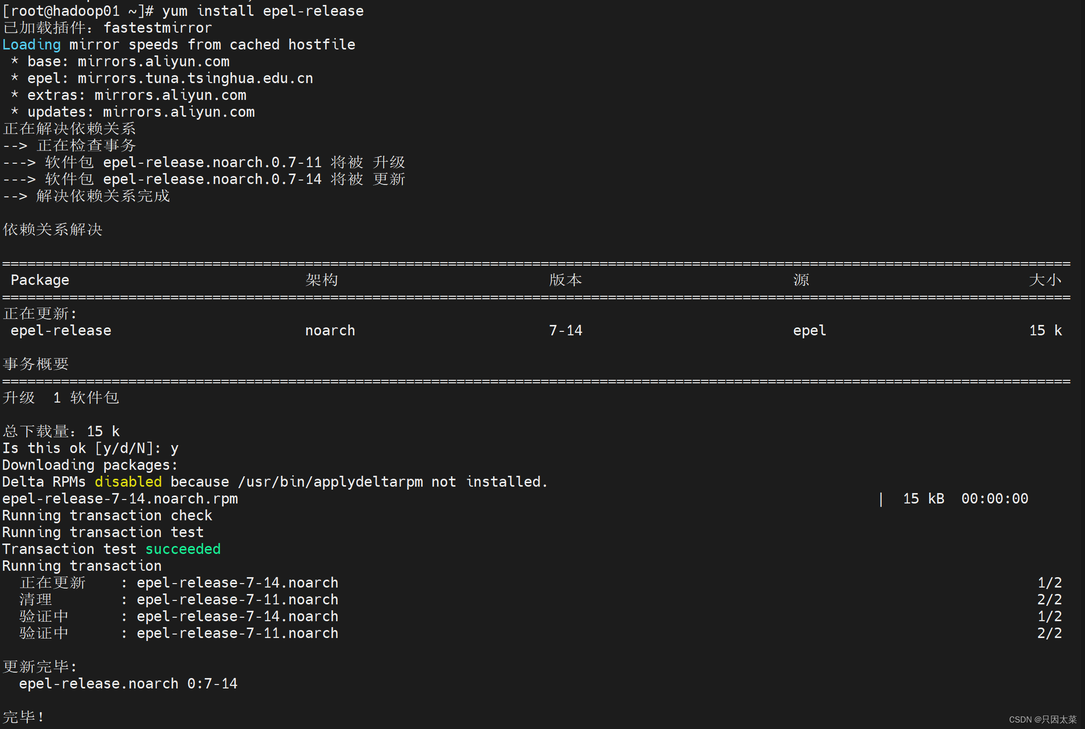Click the '00:00:00' download time

(995, 499)
